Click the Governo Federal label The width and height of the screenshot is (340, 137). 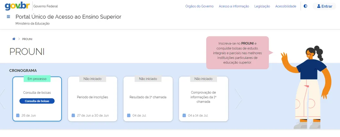click(x=46, y=6)
